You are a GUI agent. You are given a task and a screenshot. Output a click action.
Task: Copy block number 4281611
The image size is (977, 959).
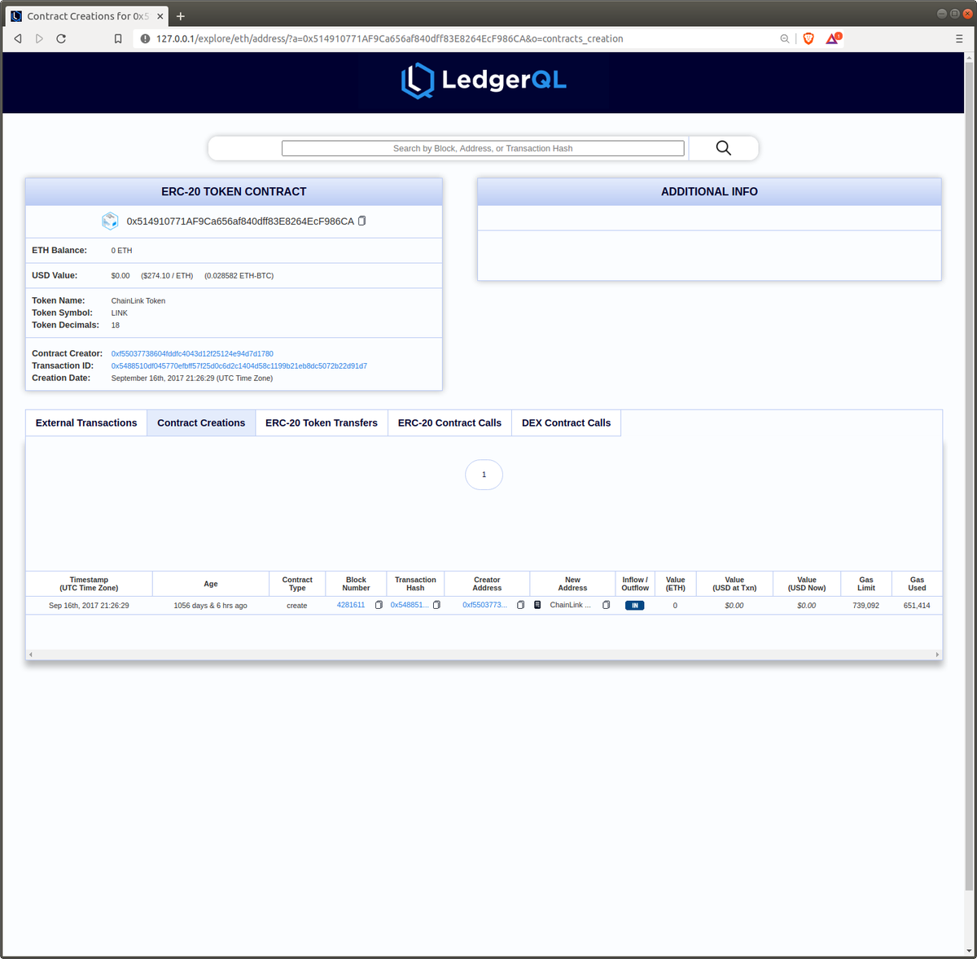(379, 605)
